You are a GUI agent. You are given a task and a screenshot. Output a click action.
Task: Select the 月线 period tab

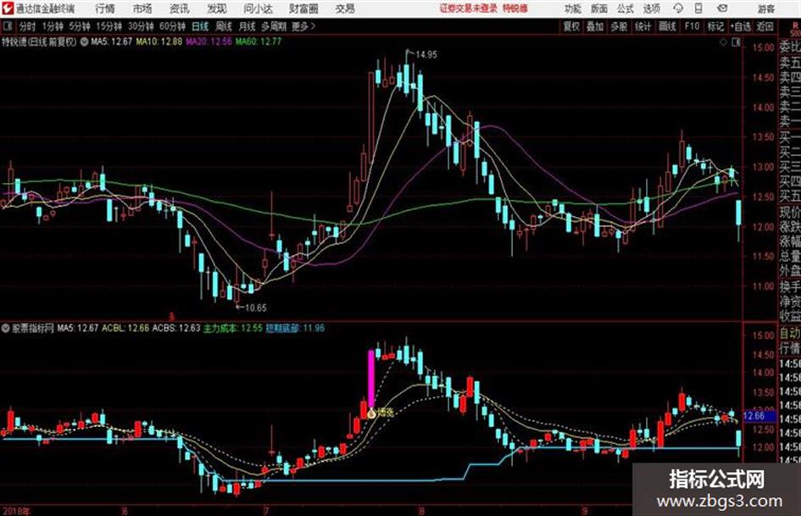click(x=248, y=26)
